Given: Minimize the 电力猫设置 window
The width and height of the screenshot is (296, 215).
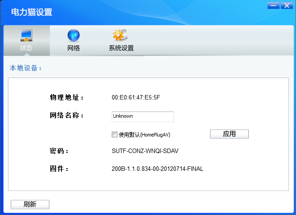Looking at the screenshot, I should (273, 5).
